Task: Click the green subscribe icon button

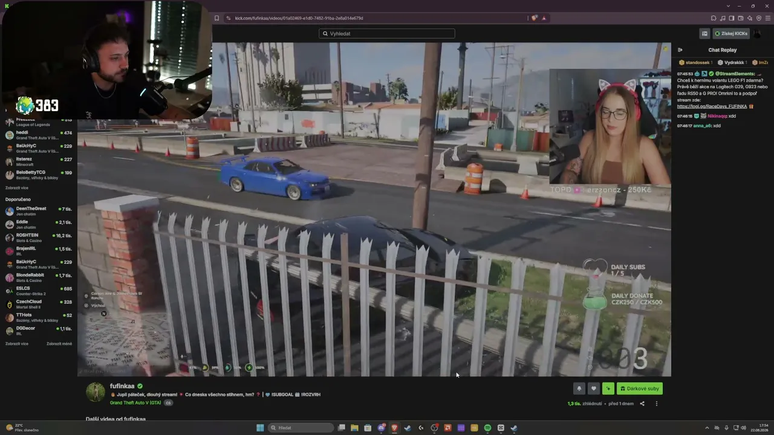Action: (x=608, y=388)
